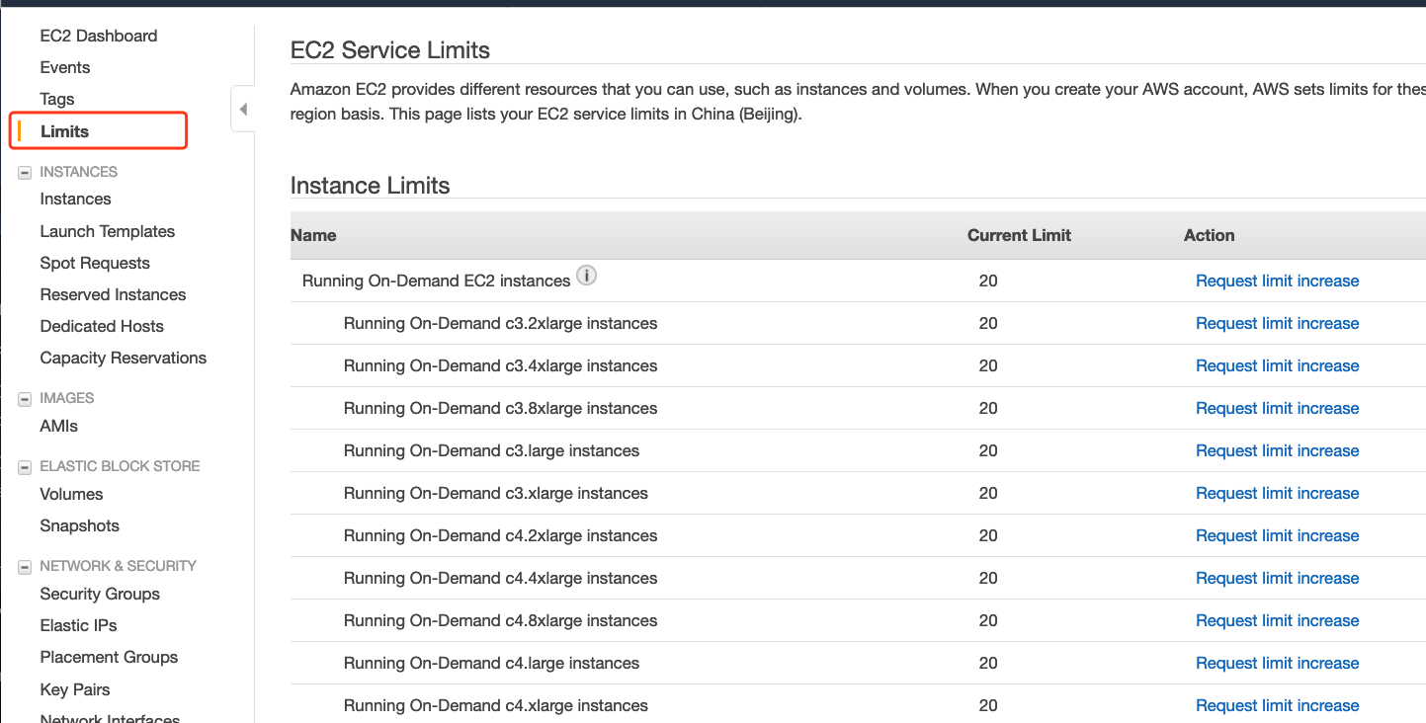This screenshot has height=723, width=1426.
Task: Open Security Groups page
Action: (100, 594)
